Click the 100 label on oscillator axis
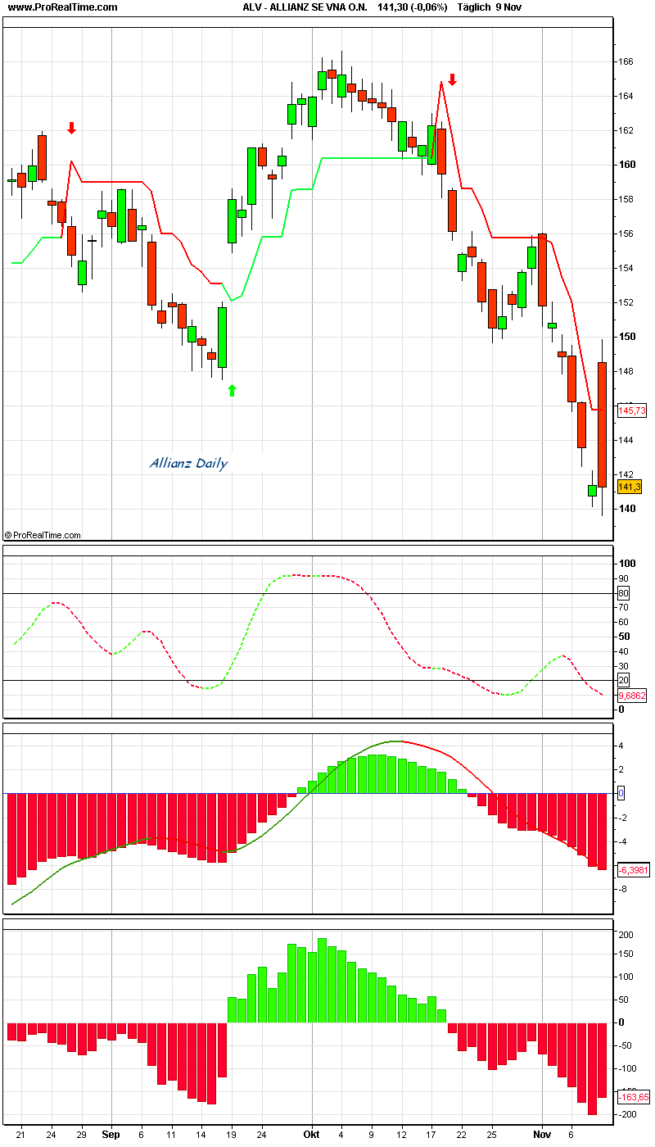Screen dimensions: 655x1147 pos(627,564)
